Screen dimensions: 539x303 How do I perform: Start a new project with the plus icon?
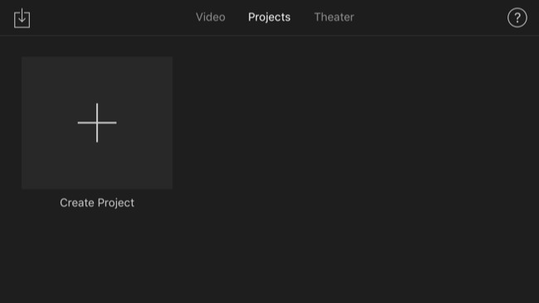(x=97, y=123)
